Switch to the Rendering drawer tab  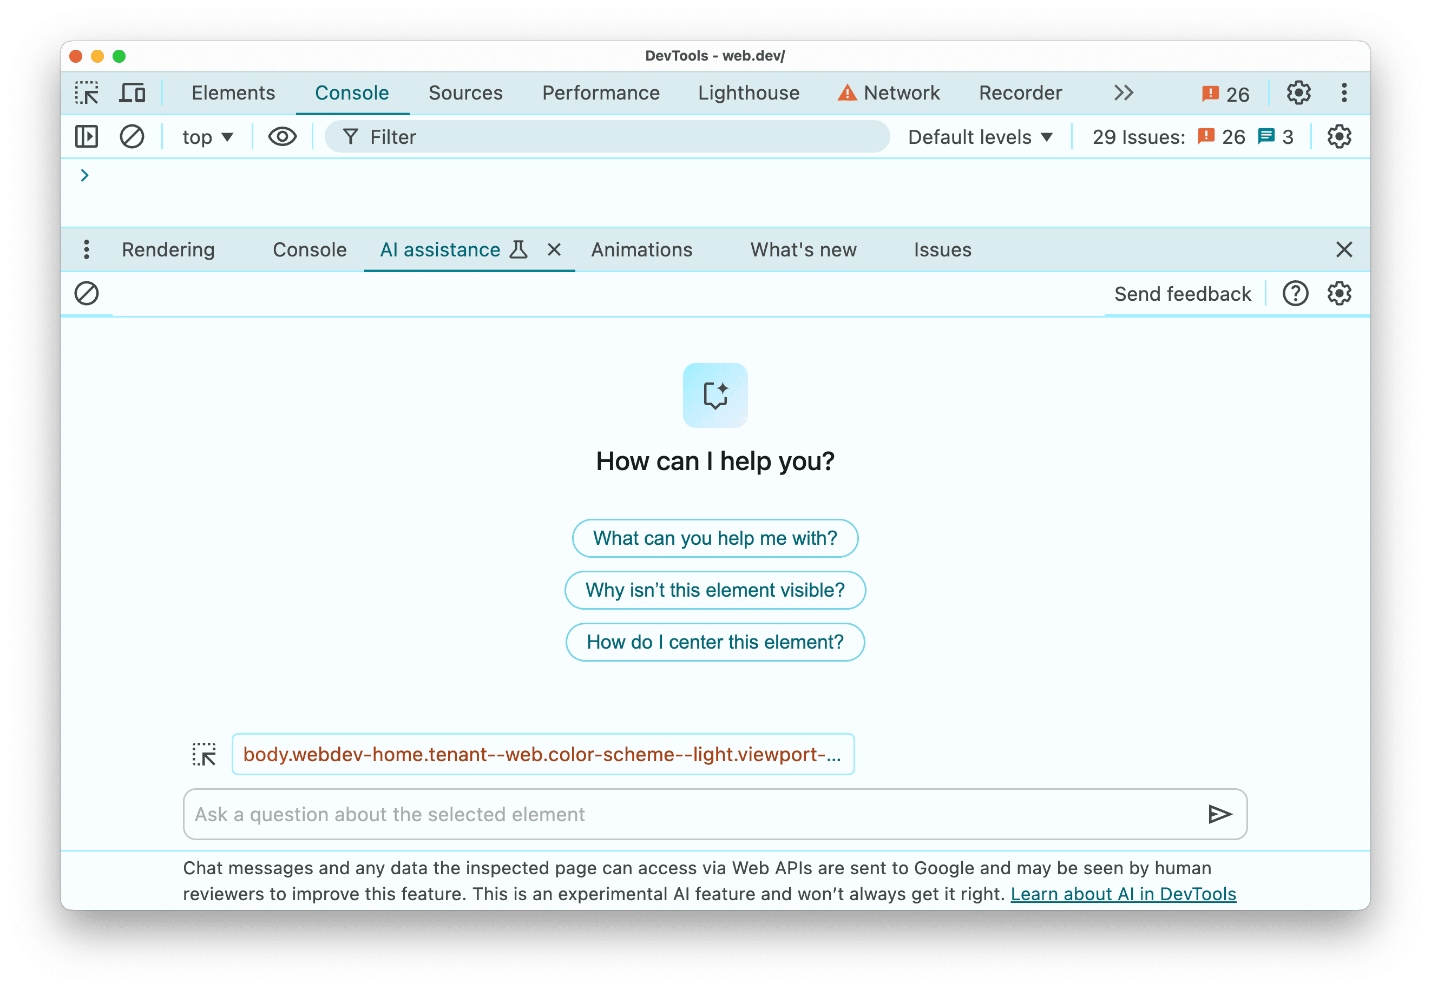coord(168,250)
